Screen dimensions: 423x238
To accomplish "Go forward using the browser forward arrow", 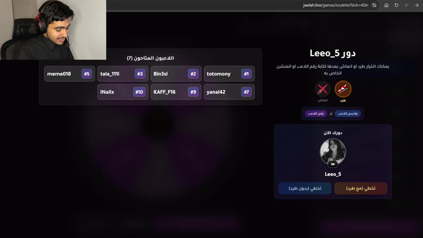I will pyautogui.click(x=417, y=5).
